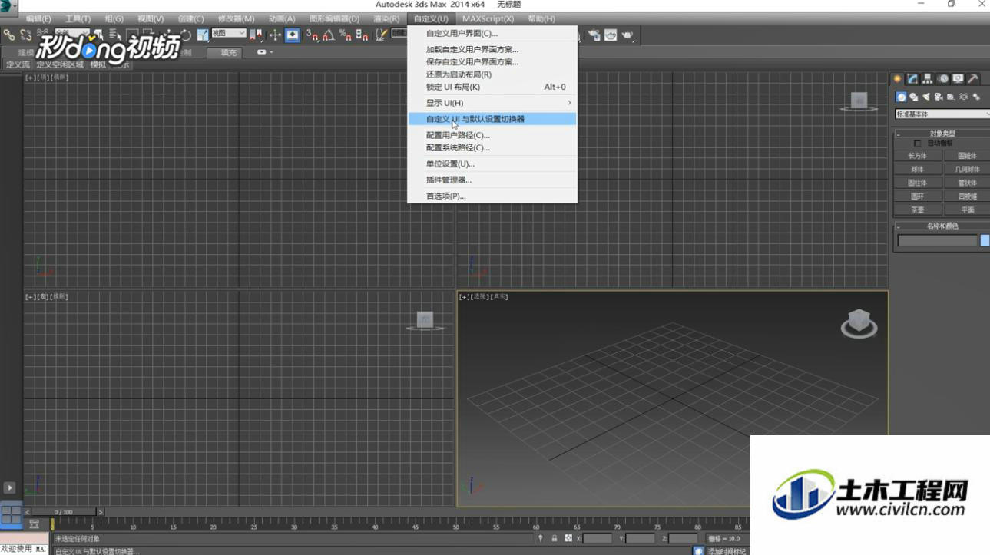This screenshot has height=555, width=990.
Task: Click the X coordinate input field
Action: click(x=598, y=539)
